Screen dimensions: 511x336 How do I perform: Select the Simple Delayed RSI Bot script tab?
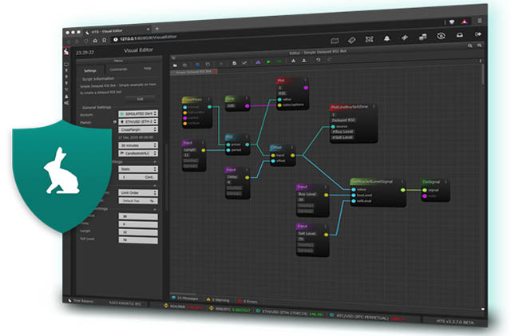(193, 72)
